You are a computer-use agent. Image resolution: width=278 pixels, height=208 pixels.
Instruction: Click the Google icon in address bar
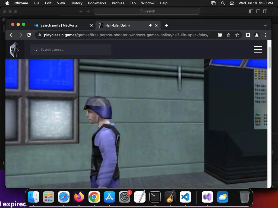tap(220, 35)
